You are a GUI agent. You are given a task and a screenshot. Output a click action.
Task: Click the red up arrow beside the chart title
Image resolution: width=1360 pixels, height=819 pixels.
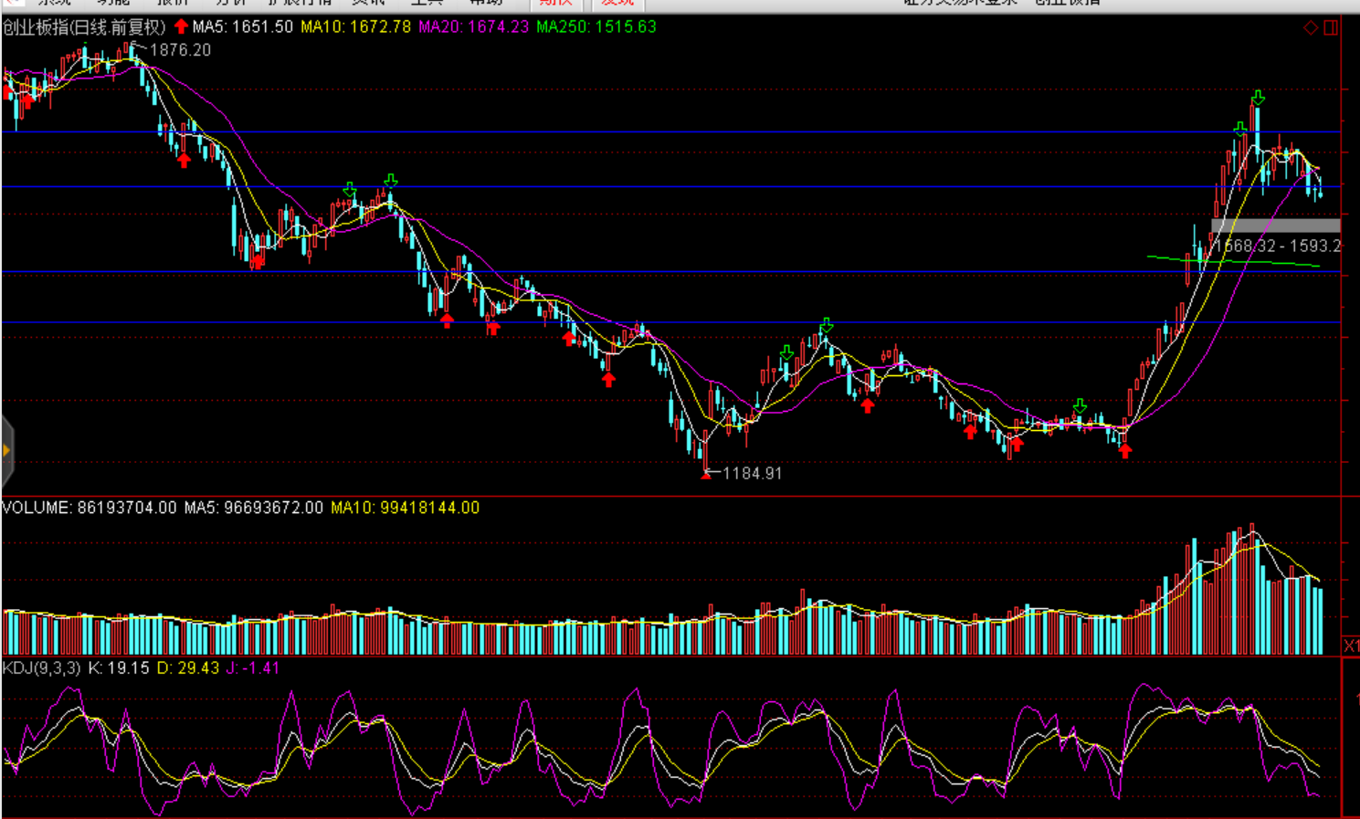click(x=181, y=26)
